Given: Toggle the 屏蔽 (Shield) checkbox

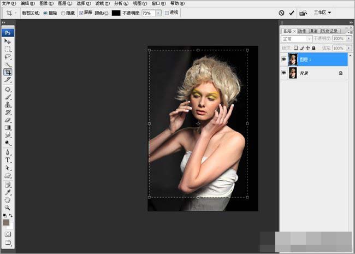Looking at the screenshot, I should pos(81,13).
